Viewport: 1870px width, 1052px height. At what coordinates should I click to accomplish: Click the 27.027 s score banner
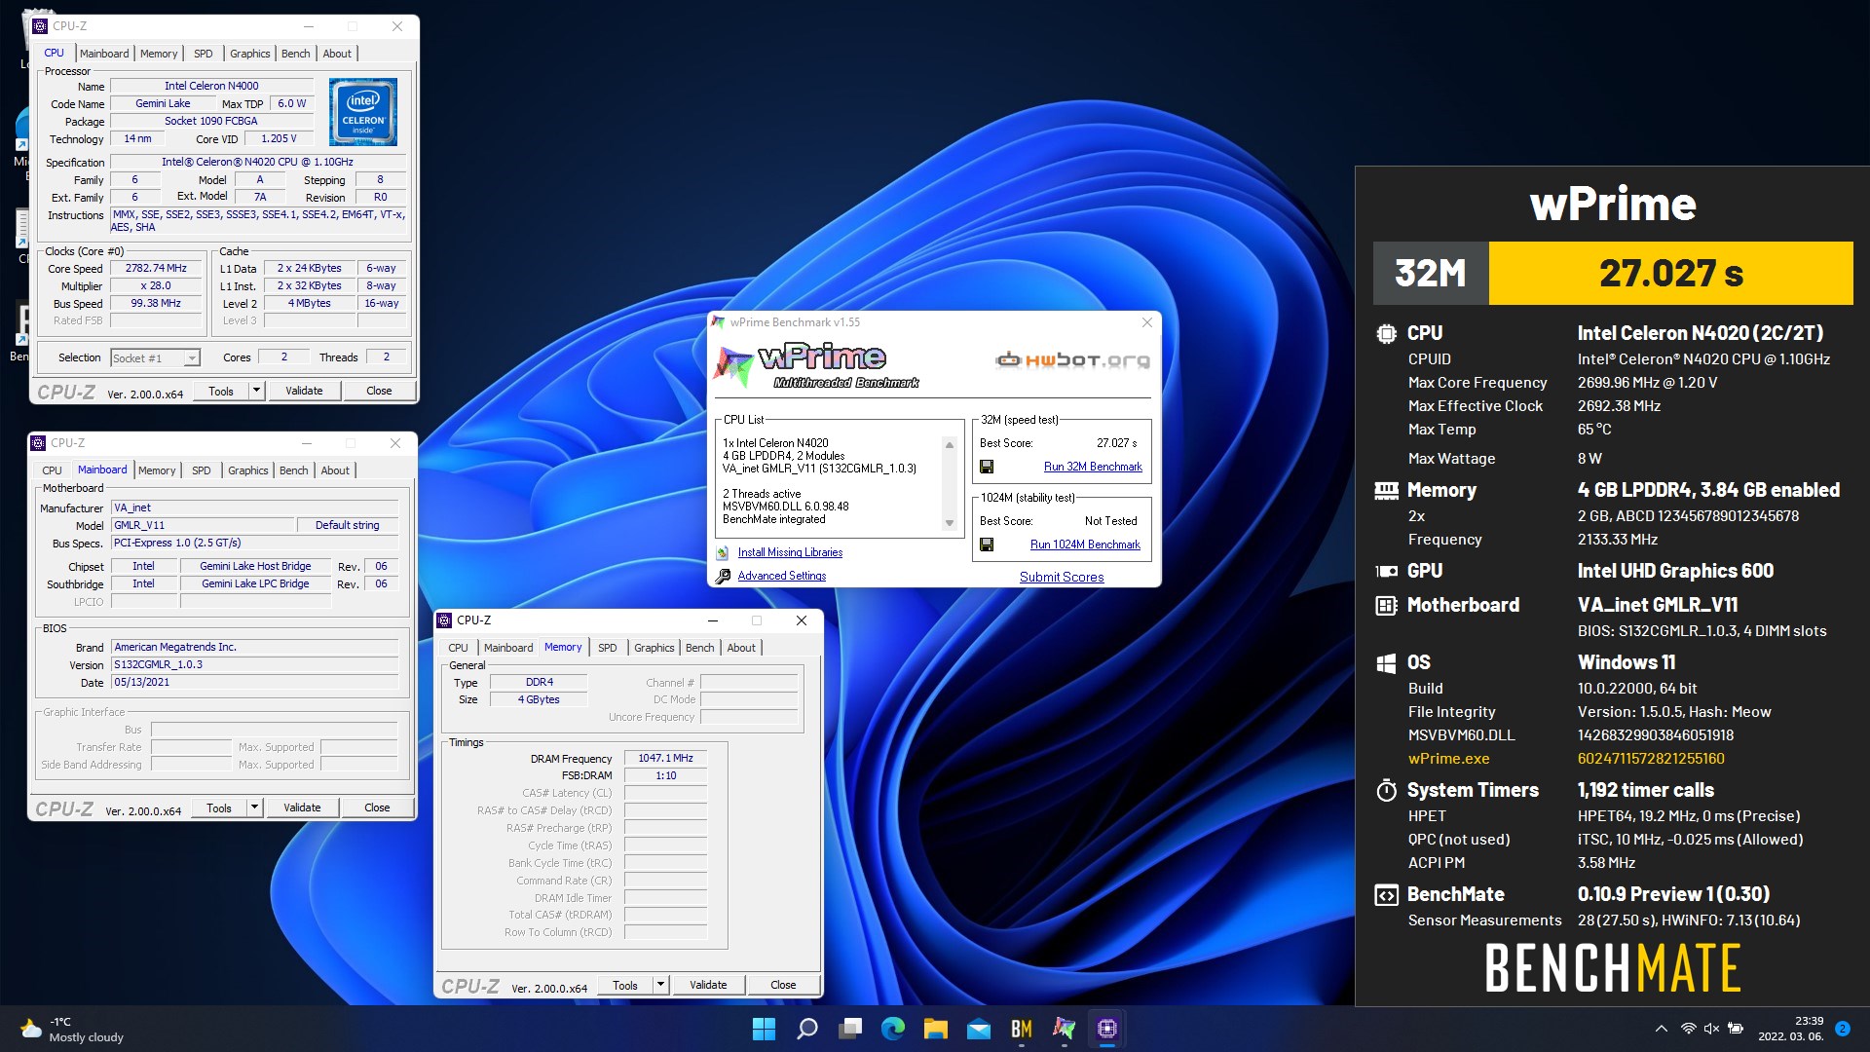click(1671, 273)
